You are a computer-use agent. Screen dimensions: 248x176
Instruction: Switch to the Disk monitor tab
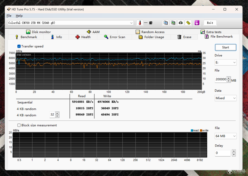click(x=38, y=32)
